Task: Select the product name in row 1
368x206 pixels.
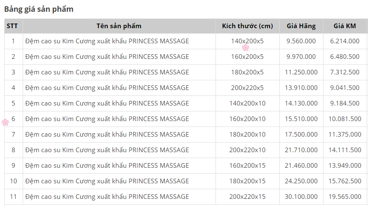Action: (107, 41)
